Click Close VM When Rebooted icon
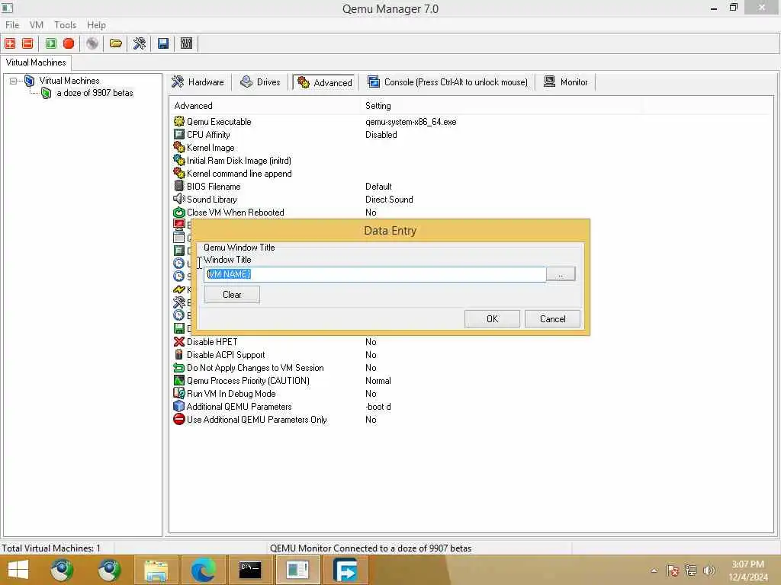 178,212
